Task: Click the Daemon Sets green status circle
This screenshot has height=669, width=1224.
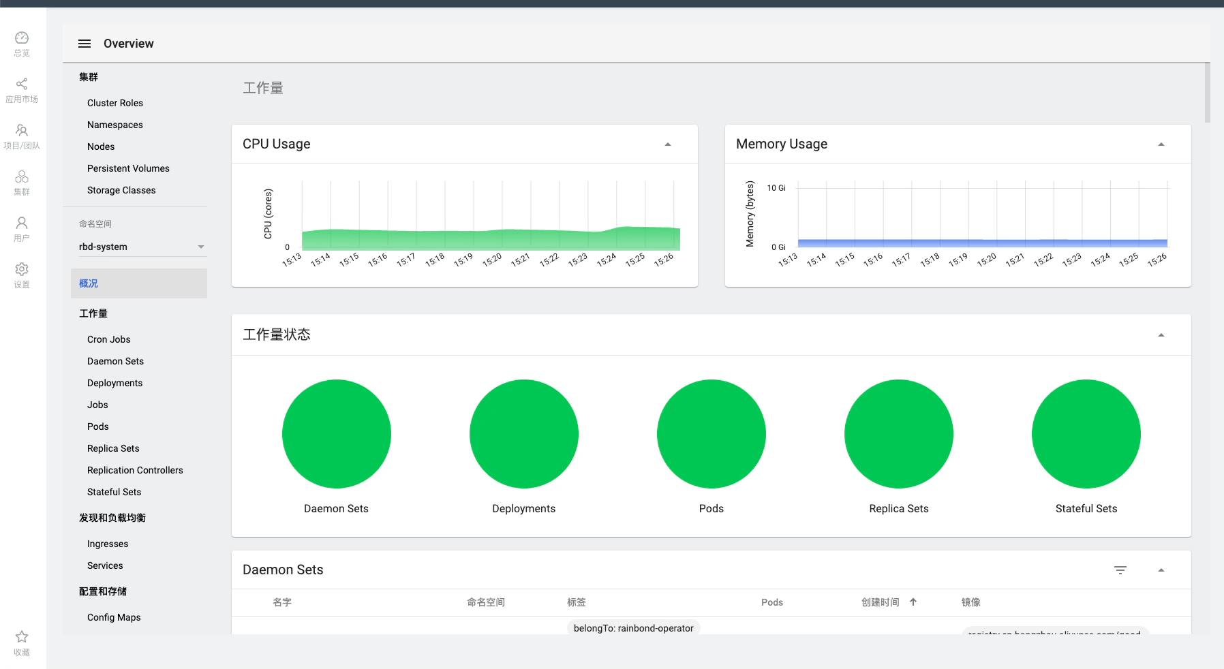Action: (337, 434)
